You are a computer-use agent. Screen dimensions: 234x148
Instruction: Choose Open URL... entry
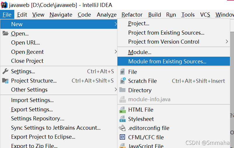pos(59,42)
